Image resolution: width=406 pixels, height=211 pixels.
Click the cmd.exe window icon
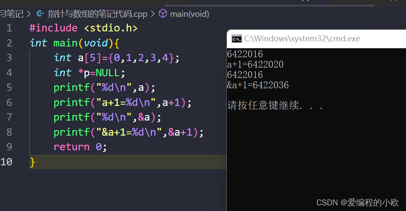point(237,39)
